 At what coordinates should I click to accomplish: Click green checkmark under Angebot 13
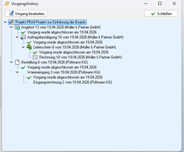point(23,32)
